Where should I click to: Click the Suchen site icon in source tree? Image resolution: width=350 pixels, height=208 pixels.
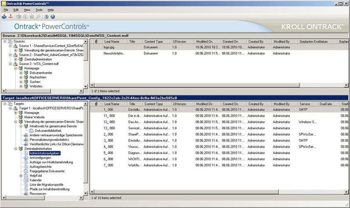26,82
